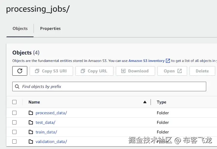Click the Copy S3 URI button
217x149 pixels.
[x=51, y=71]
